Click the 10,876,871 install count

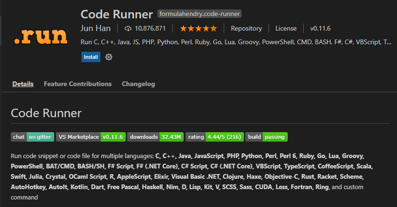pyautogui.click(x=150, y=28)
